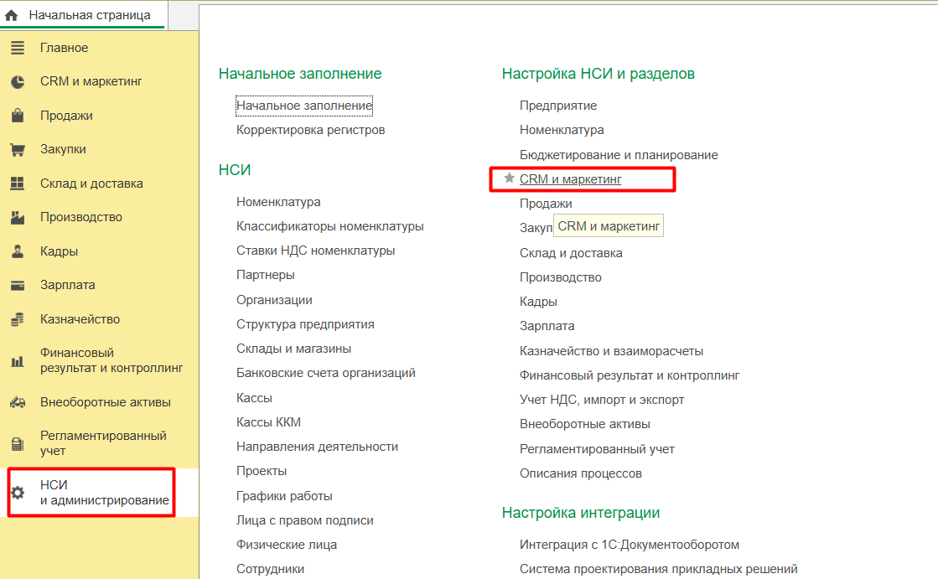This screenshot has width=938, height=579.
Task: Open CRM и маркетинг settings link
Action: 570,178
